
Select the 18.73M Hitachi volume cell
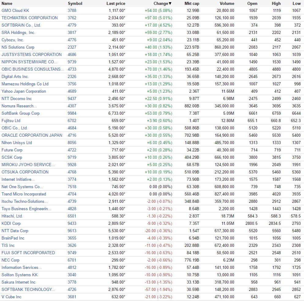[227, 216]
